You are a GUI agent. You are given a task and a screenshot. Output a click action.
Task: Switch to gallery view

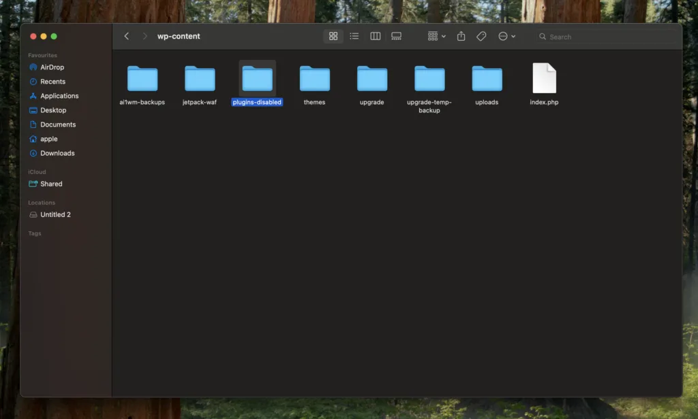point(396,36)
